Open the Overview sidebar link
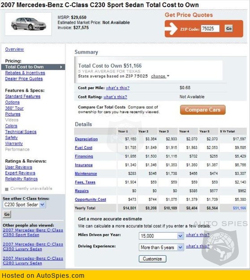 click(x=14, y=49)
